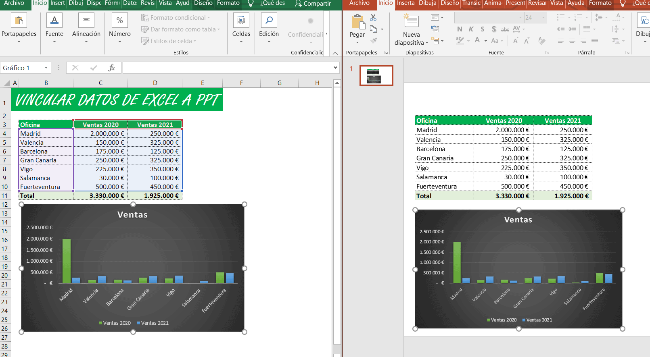
Task: Open the PowerPoint Ayuda tab
Action: [x=576, y=3]
